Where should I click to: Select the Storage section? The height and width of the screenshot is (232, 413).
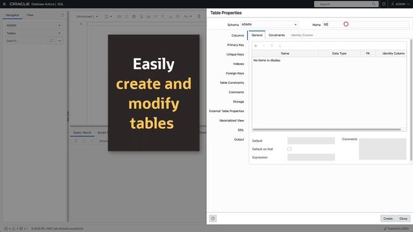(x=238, y=102)
